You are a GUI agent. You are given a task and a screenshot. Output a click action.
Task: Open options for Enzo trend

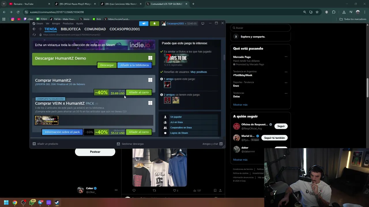(286, 83)
